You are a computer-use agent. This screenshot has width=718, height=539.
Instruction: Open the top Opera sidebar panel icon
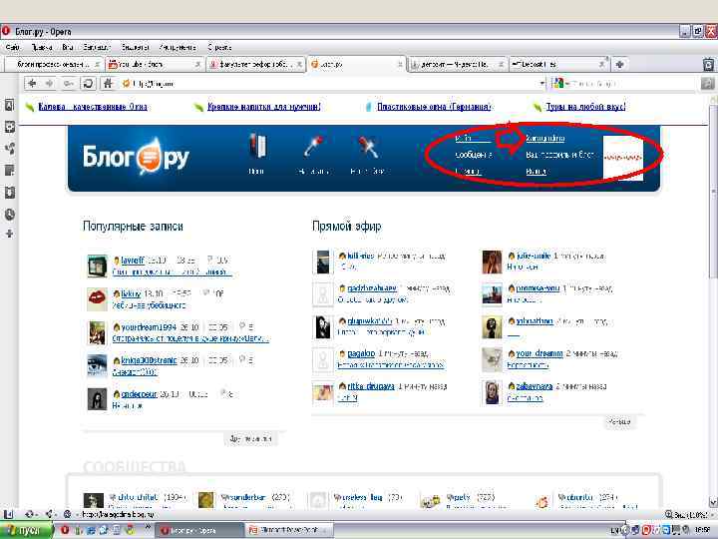[9, 105]
